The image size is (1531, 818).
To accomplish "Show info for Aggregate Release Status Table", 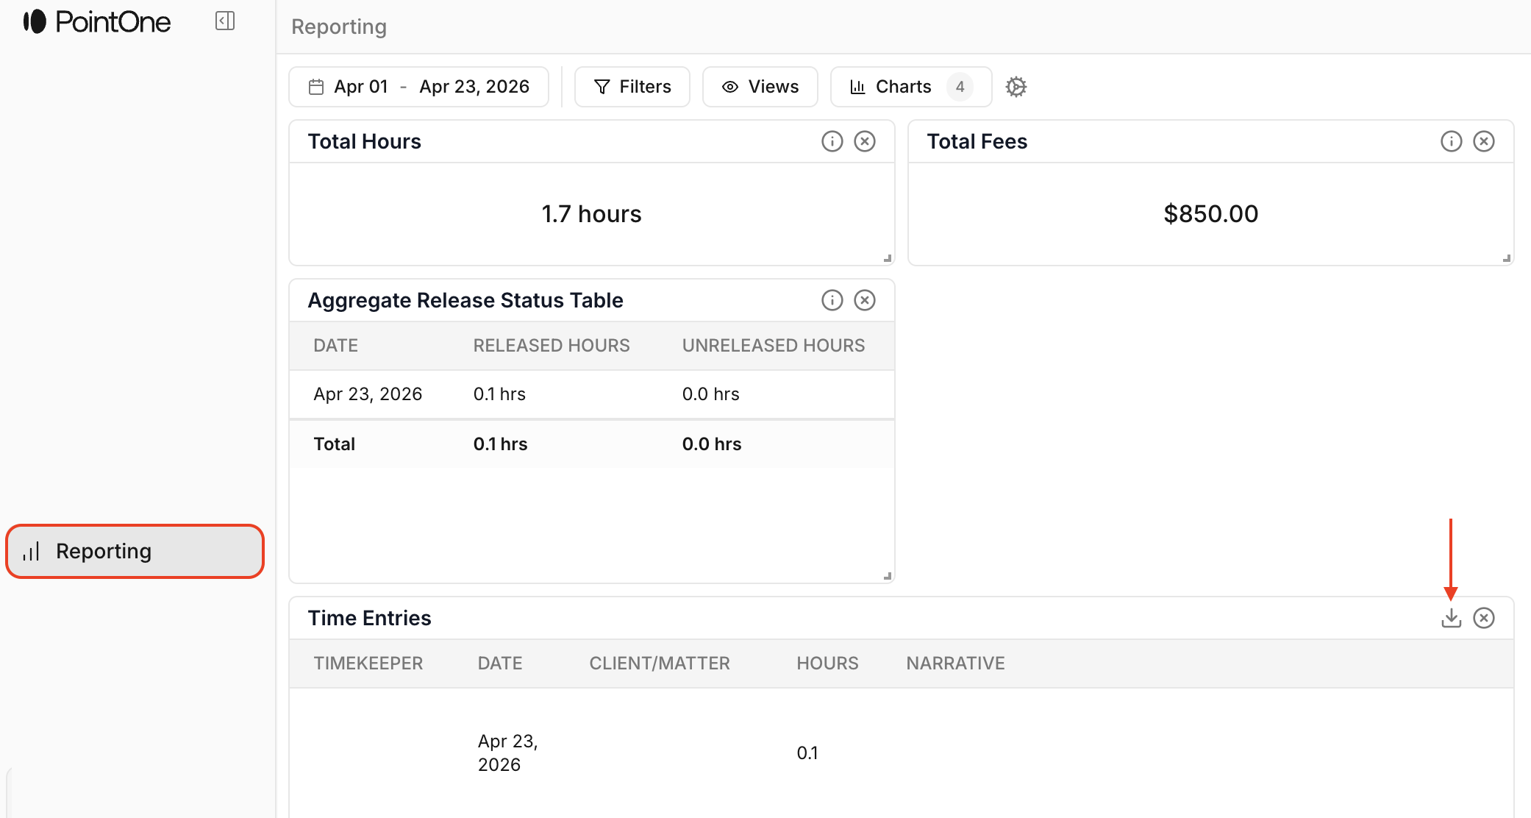I will click(x=832, y=300).
